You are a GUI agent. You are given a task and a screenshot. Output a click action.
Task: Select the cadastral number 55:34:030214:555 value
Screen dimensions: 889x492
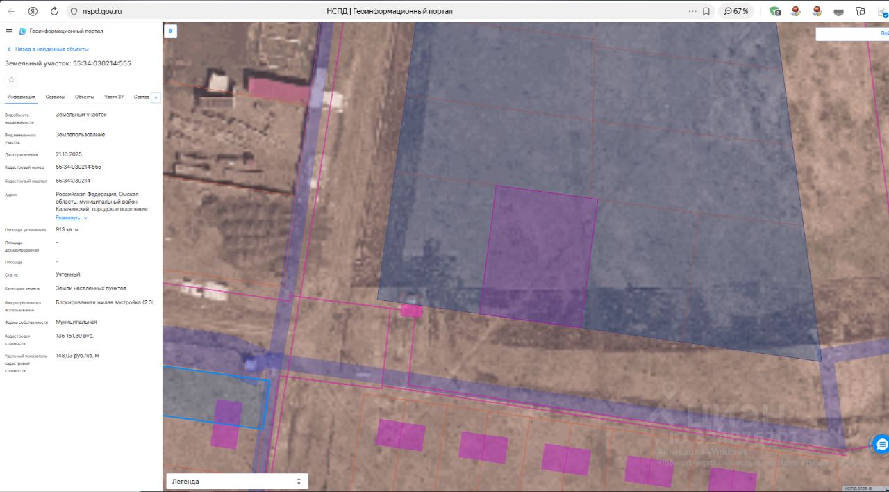click(78, 167)
